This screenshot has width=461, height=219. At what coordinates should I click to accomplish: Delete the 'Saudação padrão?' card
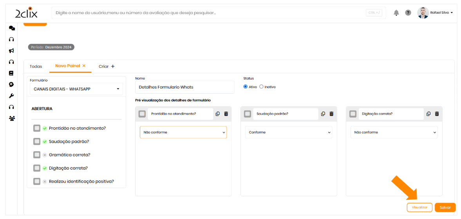click(331, 114)
